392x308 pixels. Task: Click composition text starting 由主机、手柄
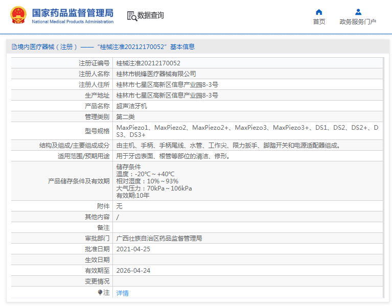[x=228, y=146]
